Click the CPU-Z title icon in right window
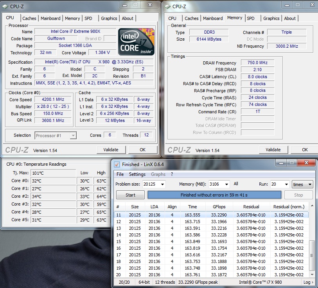Image resolution: width=318 pixels, height=288 pixels. click(167, 7)
